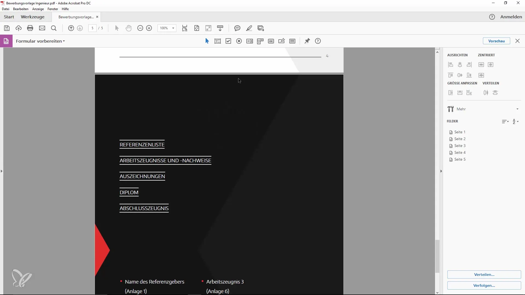Align fields to left edge
The width and height of the screenshot is (525, 295).
click(x=451, y=65)
